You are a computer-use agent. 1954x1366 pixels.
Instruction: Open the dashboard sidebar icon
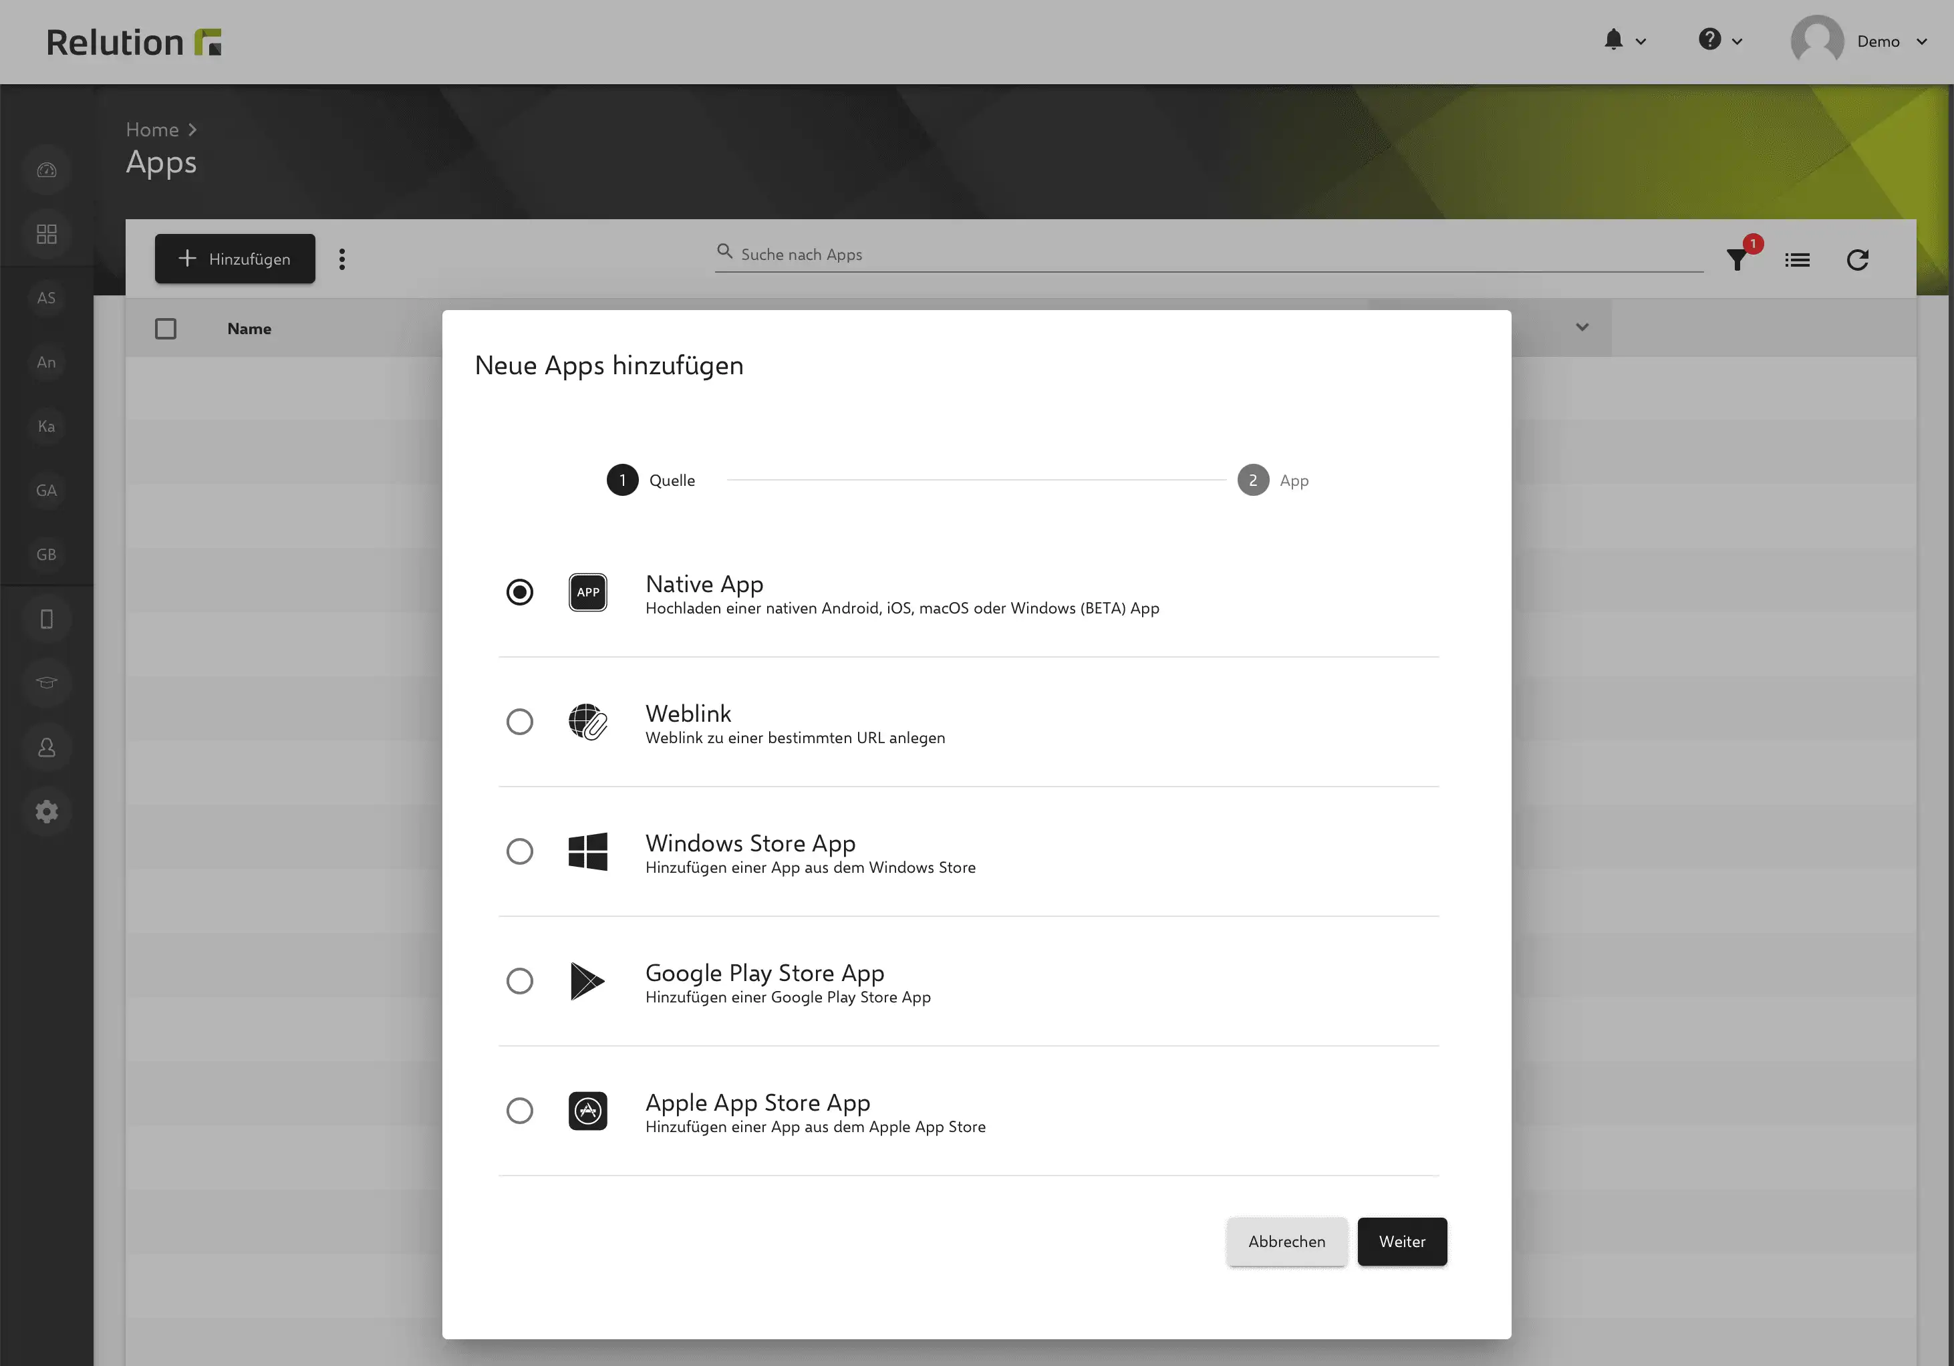click(x=47, y=170)
